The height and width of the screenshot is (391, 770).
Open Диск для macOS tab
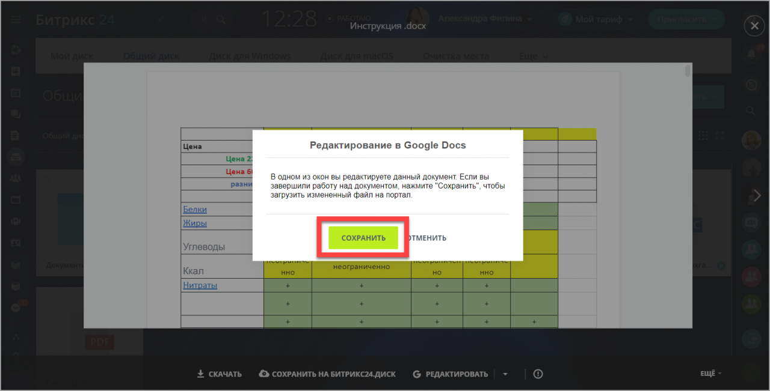pyautogui.click(x=357, y=56)
